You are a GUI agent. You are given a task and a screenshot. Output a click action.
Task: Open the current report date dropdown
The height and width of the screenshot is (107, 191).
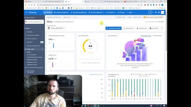56,28
